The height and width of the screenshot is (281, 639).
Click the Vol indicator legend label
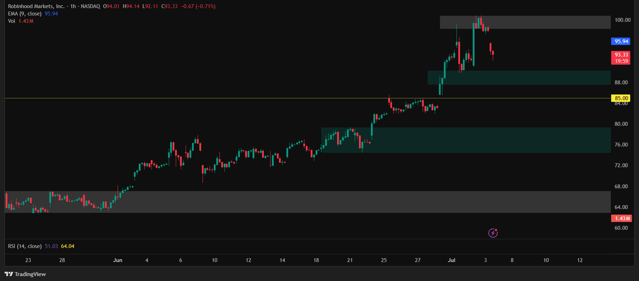(12, 21)
